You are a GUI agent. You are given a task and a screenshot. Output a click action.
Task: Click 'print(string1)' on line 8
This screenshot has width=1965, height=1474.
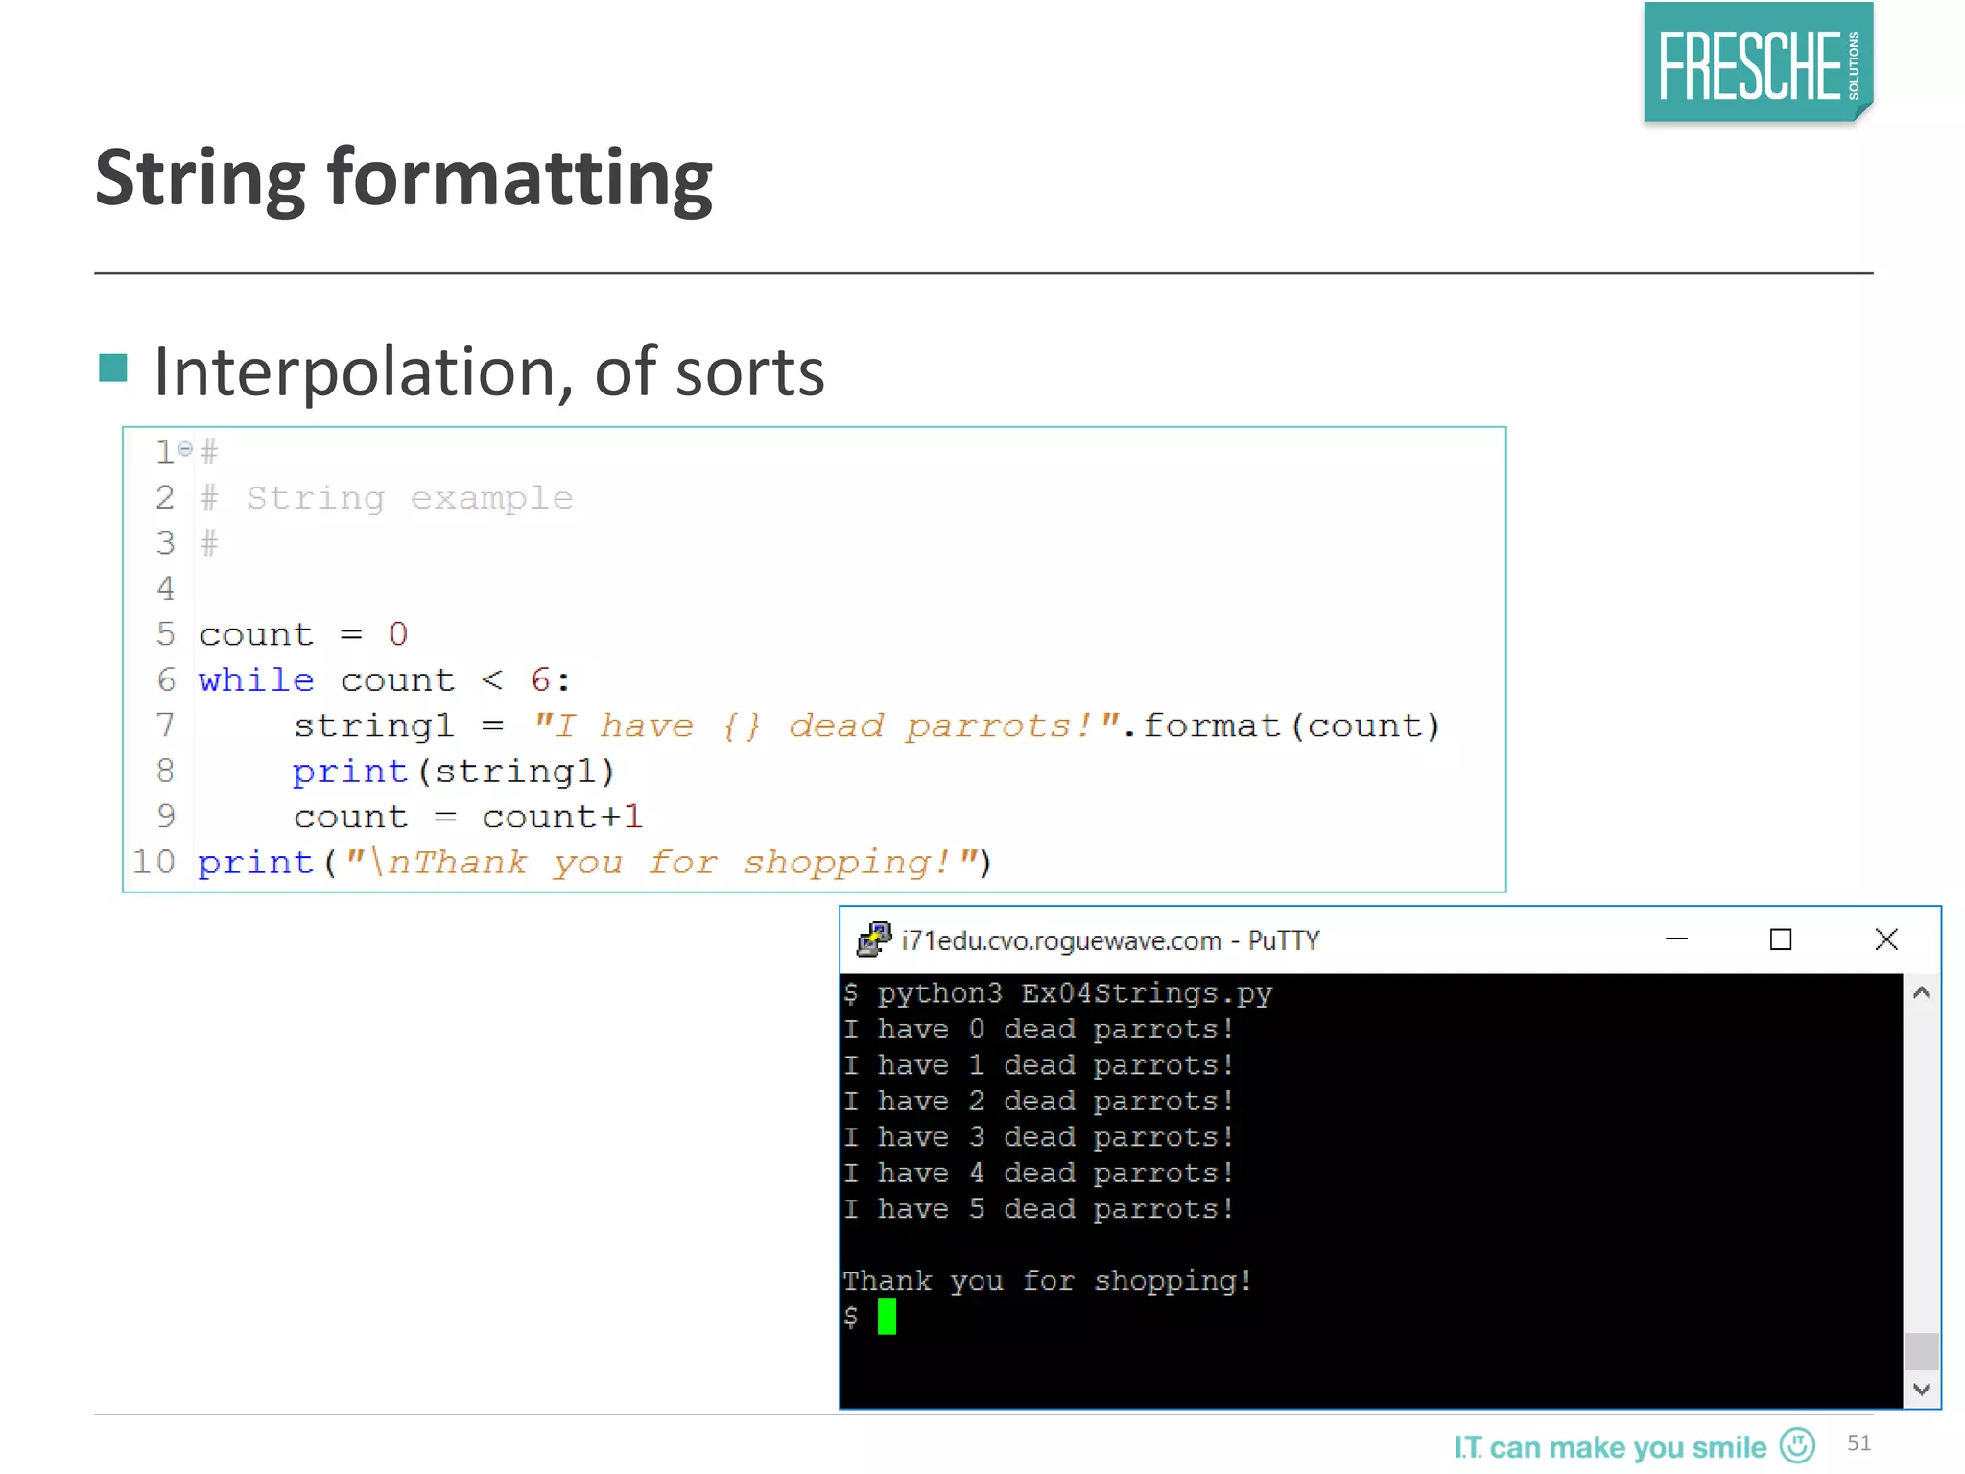[x=453, y=772]
